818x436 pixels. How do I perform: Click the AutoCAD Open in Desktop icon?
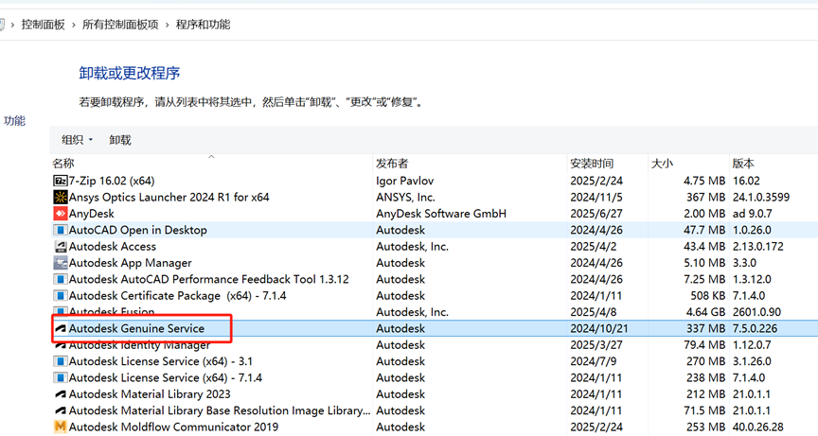[61, 230]
